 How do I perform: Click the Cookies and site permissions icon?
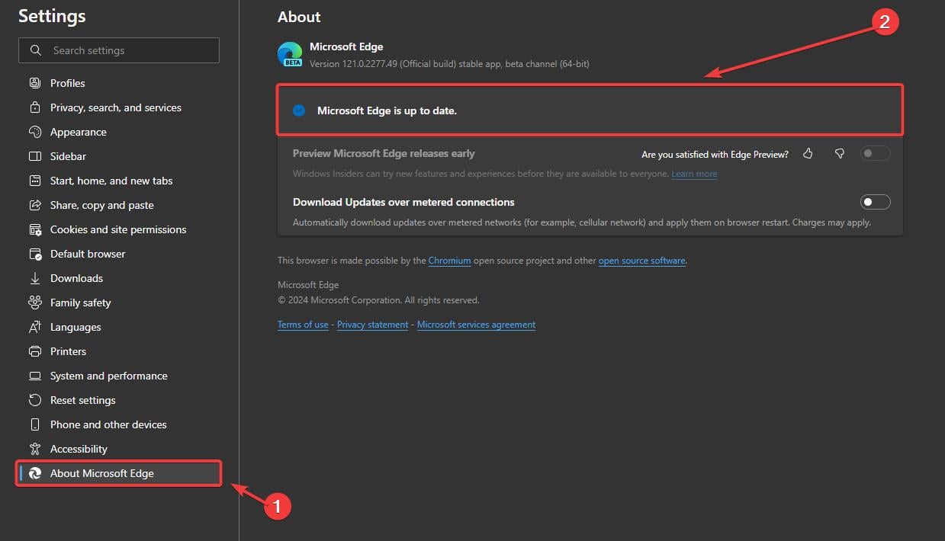point(34,229)
